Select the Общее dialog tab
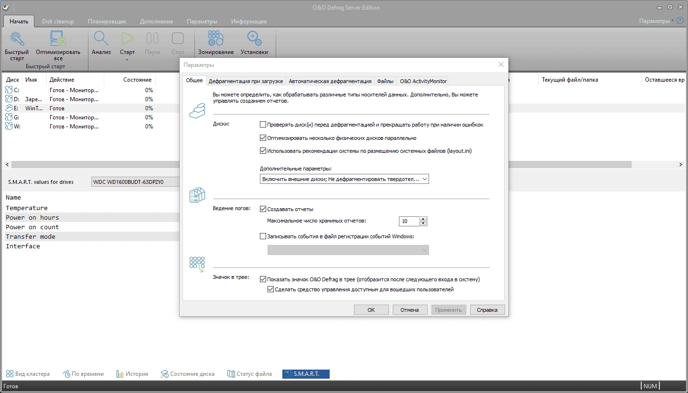688x393 pixels. tap(194, 81)
